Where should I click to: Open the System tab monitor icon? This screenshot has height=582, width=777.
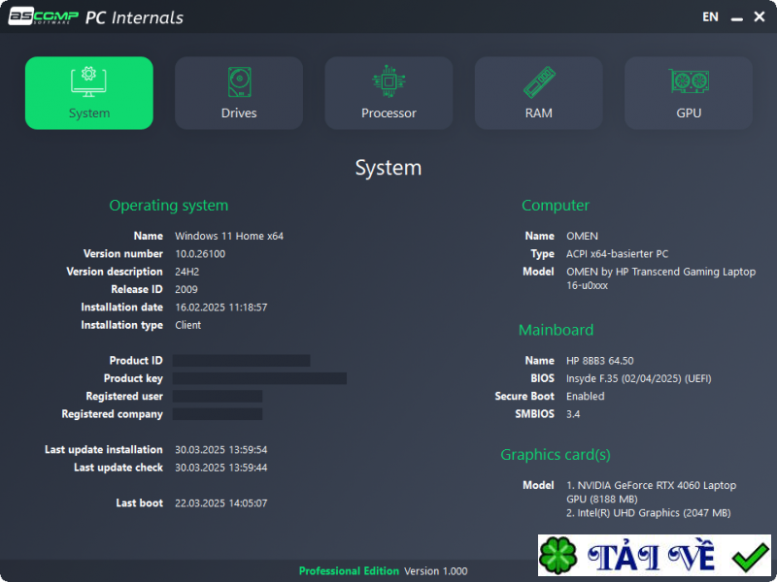(88, 81)
